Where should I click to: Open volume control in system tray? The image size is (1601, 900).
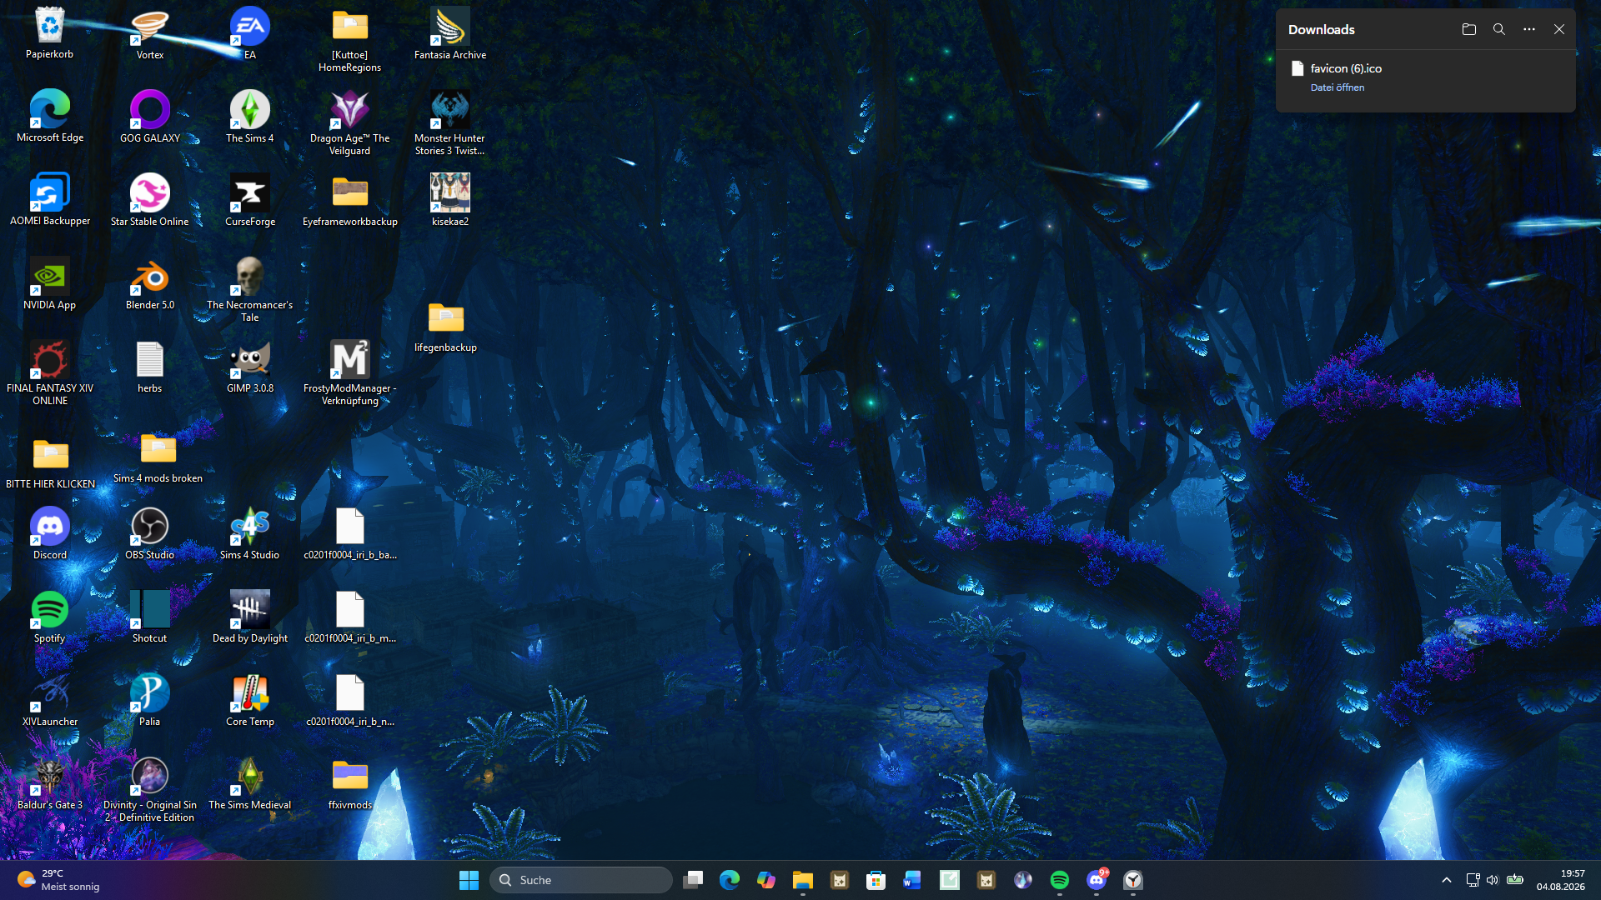tap(1493, 880)
